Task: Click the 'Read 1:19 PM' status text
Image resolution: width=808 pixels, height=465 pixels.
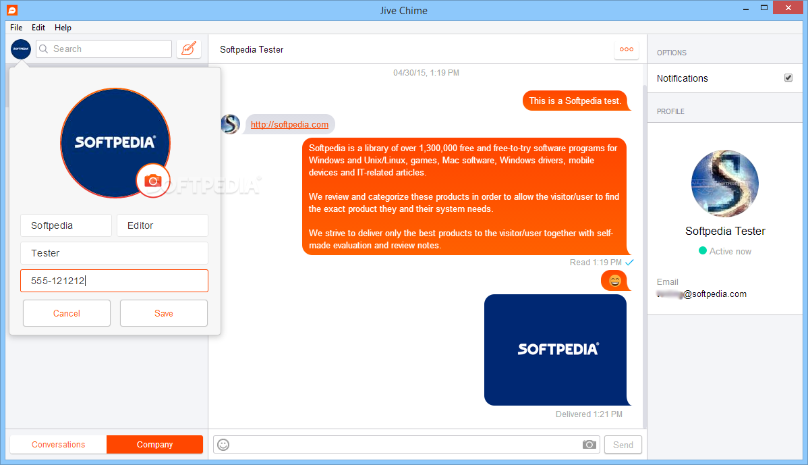Action: [595, 263]
